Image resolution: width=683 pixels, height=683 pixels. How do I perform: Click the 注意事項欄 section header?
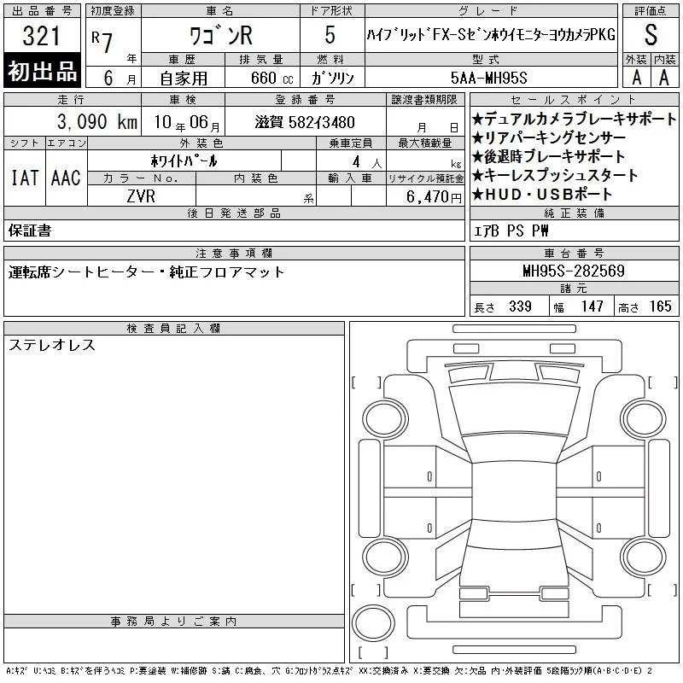click(234, 254)
